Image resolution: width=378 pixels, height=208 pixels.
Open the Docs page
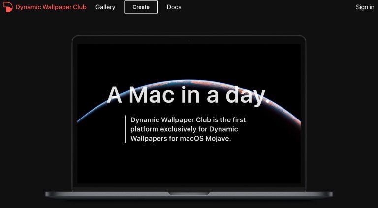pyautogui.click(x=174, y=7)
